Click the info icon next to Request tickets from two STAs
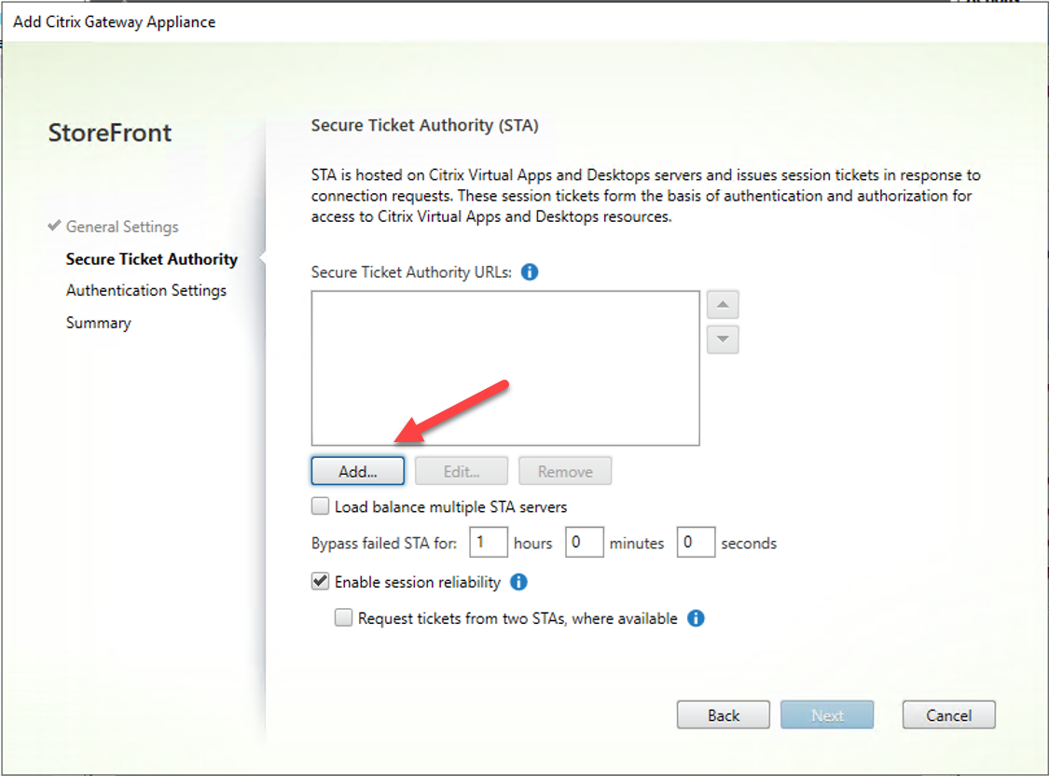The height and width of the screenshot is (776, 1049). coord(696,618)
